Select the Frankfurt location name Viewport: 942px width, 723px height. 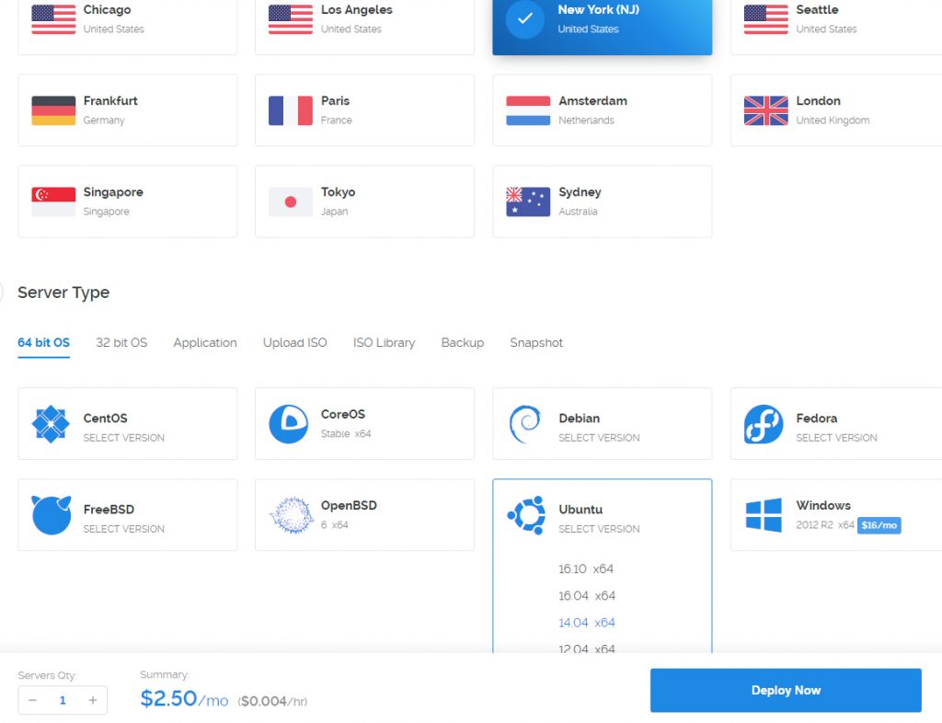point(110,101)
